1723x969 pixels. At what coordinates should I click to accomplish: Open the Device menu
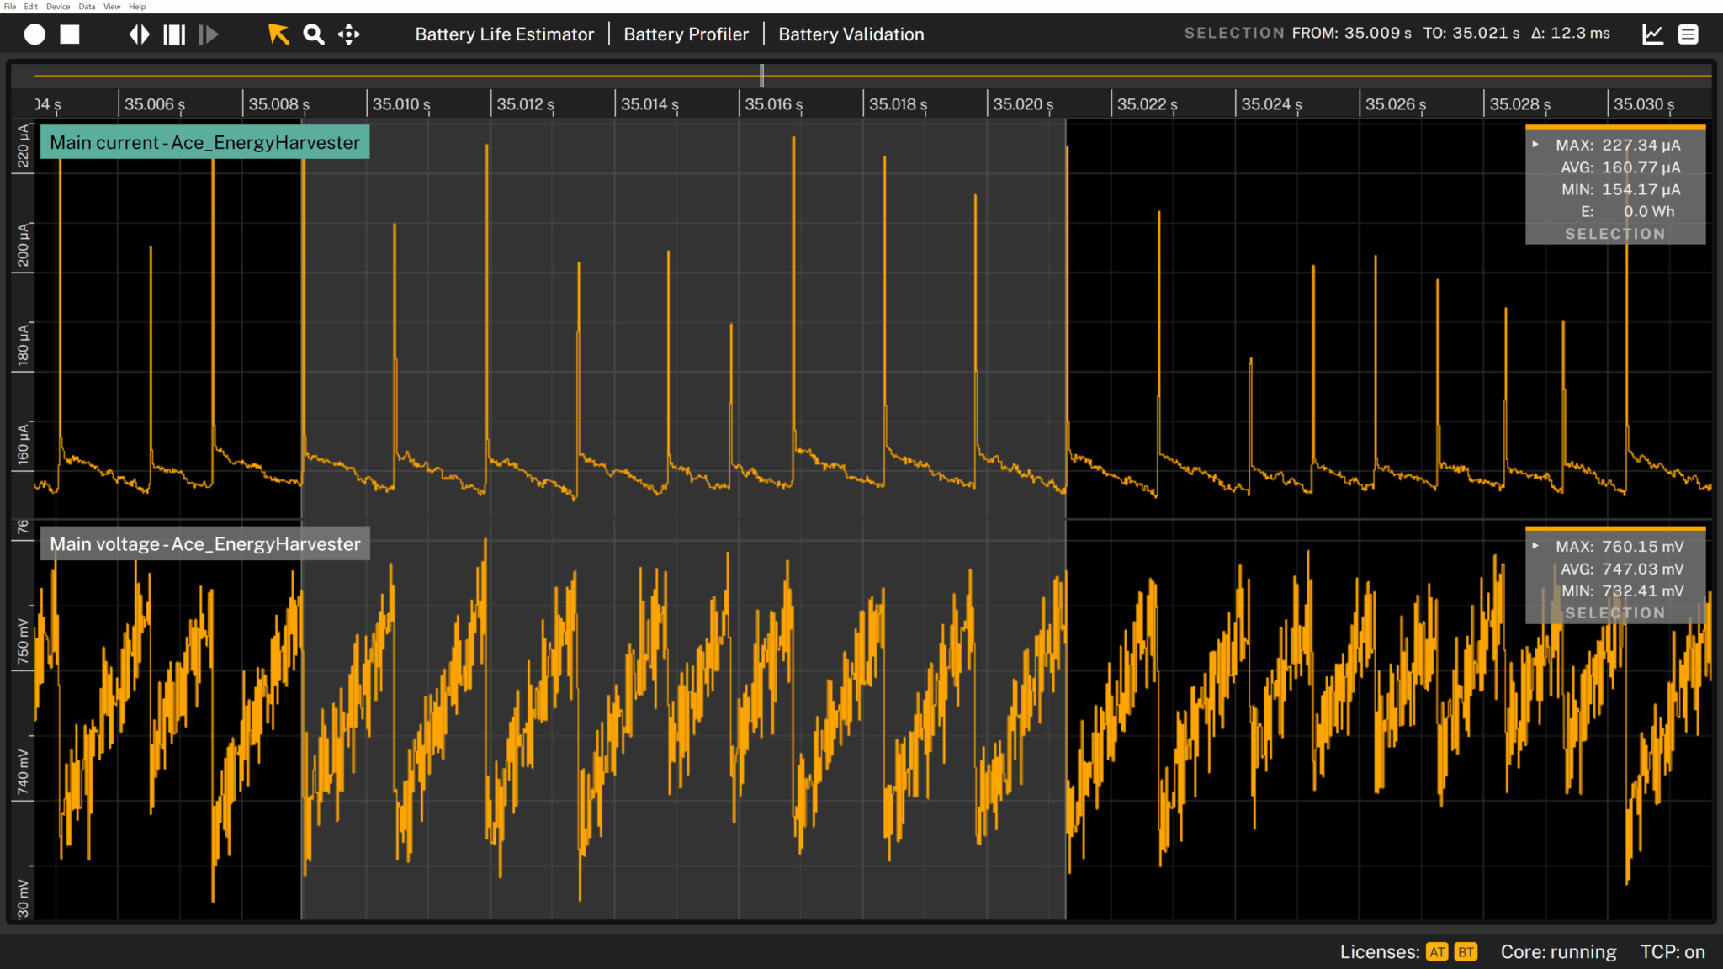(x=58, y=6)
